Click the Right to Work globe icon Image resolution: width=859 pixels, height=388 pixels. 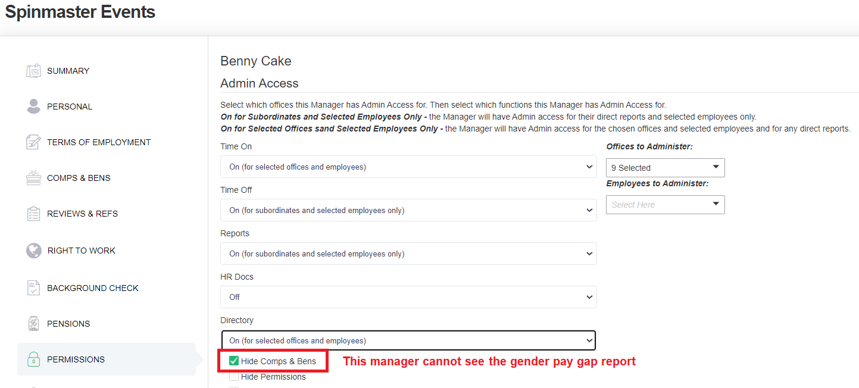click(33, 251)
